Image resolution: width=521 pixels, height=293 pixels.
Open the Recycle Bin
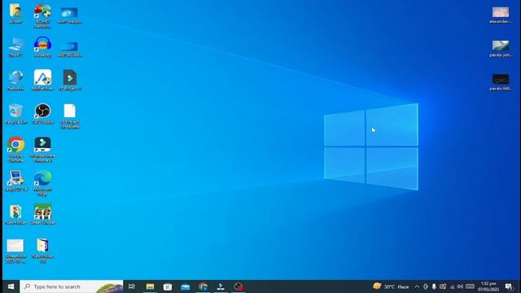[15, 114]
